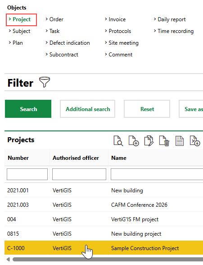Select the CAFM Conference 2026 row

pos(104,205)
